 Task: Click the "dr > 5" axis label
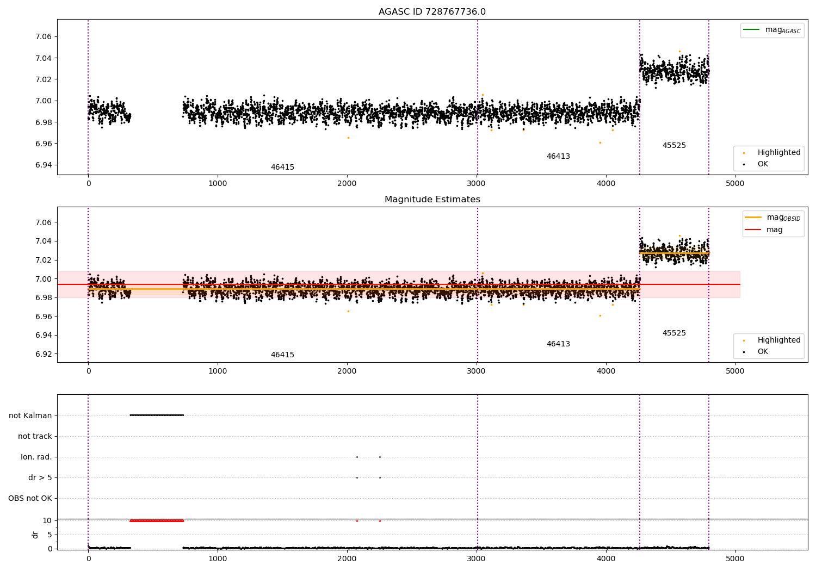(x=40, y=477)
